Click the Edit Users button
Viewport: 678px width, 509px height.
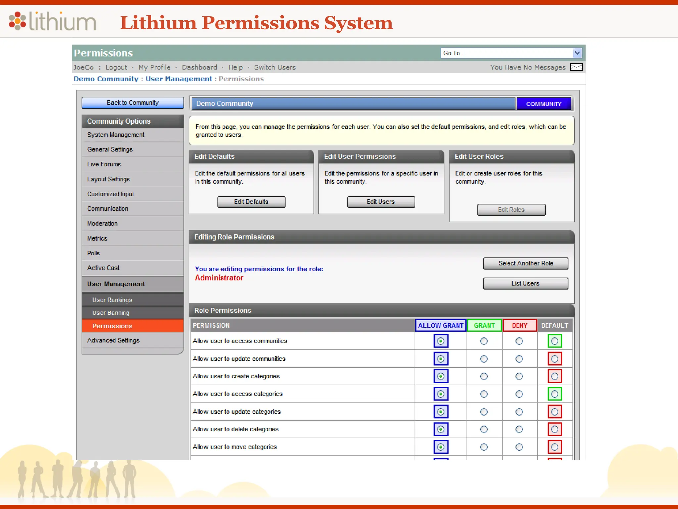(381, 202)
